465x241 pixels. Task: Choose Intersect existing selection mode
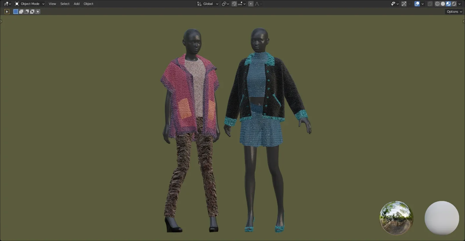[38, 12]
